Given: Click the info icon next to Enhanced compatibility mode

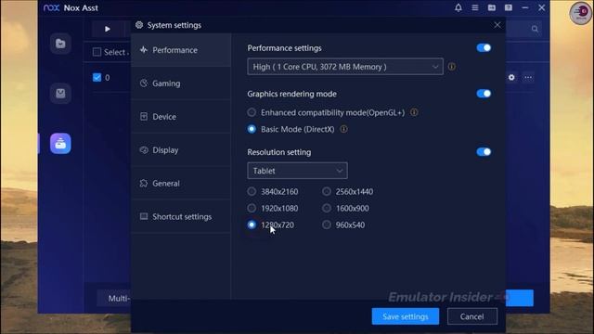Looking at the screenshot, I should [414, 112].
